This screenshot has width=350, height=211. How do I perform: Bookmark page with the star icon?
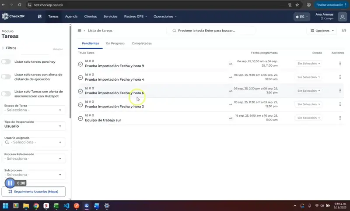[x=297, y=5]
